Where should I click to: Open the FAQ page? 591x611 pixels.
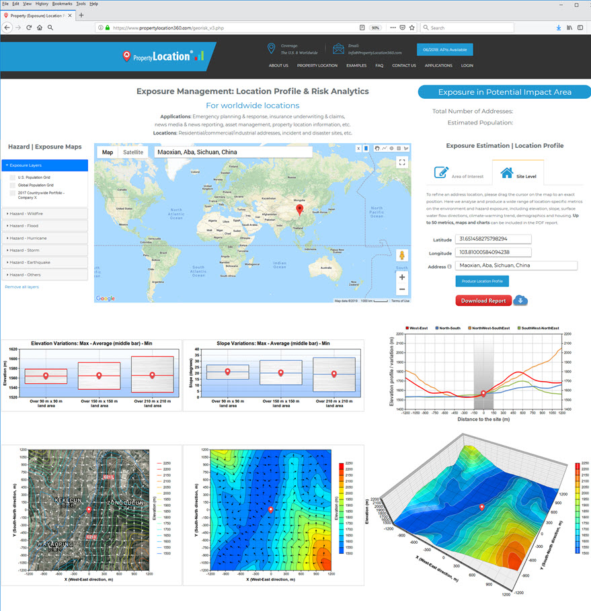[x=379, y=65]
